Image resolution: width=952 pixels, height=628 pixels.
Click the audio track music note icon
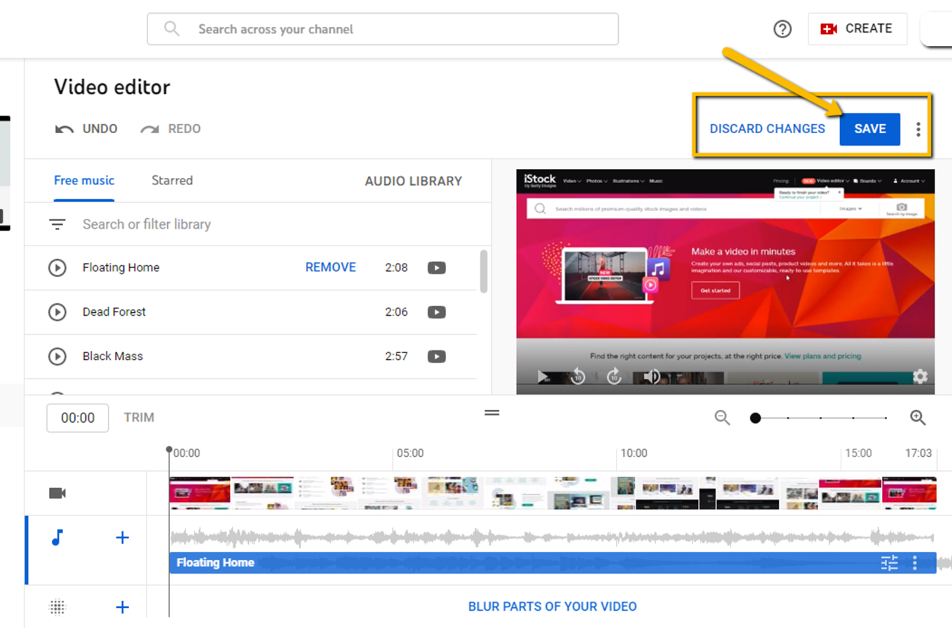click(x=57, y=538)
